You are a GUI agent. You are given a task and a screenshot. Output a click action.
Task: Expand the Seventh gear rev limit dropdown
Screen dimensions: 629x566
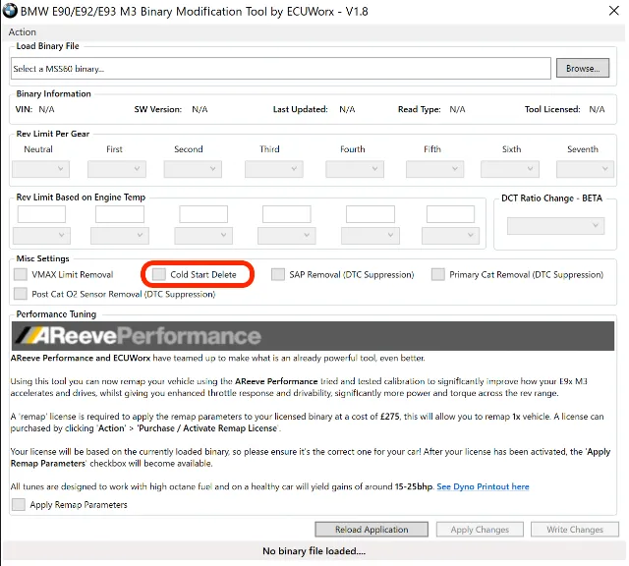(x=585, y=169)
